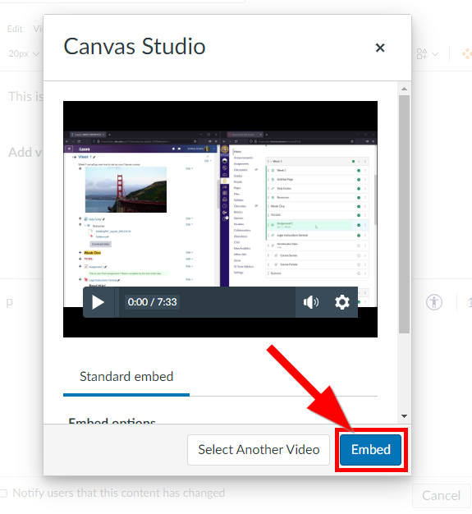The width and height of the screenshot is (472, 514).
Task: Close the Canvas Studio dialog
Action: click(380, 48)
